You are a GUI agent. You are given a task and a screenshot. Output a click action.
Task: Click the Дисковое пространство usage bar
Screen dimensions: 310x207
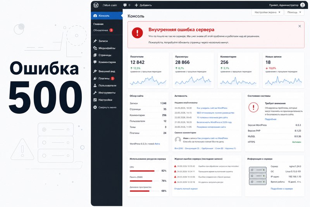145,191
